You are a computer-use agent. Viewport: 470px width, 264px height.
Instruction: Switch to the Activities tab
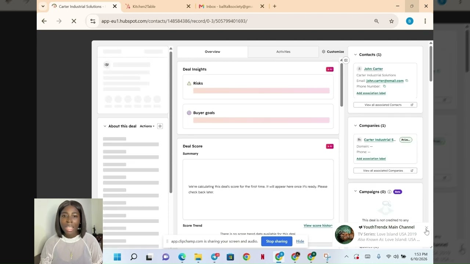coord(283,52)
